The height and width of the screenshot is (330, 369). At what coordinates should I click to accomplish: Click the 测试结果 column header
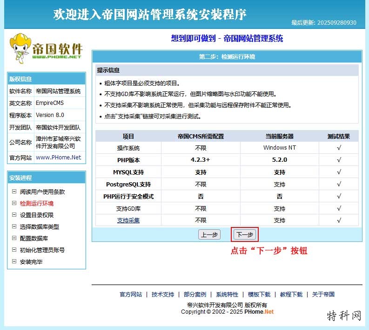[x=339, y=136]
